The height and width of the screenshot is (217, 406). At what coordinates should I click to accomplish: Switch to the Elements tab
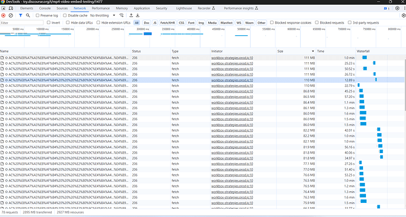pos(26,8)
